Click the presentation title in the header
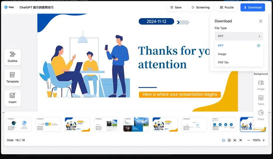Screen dimensions: 273x159 (x=37, y=7)
